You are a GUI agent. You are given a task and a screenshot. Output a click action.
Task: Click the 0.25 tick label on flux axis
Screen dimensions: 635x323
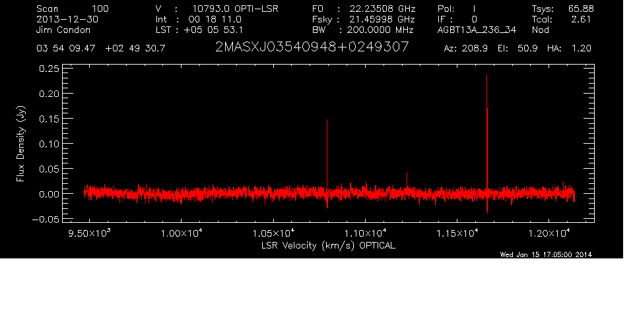[49, 69]
